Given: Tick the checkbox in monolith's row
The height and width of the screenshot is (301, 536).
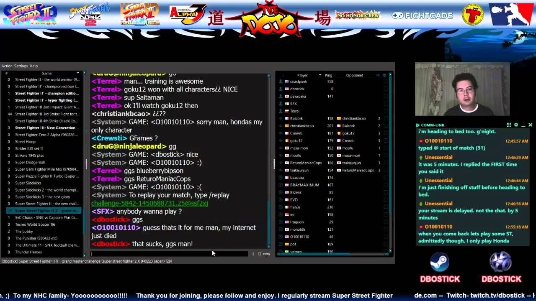Looking at the screenshot, I should [386, 230].
